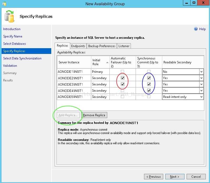Open the Listener tab
This screenshot has height=183, width=210.
pos(124,46)
